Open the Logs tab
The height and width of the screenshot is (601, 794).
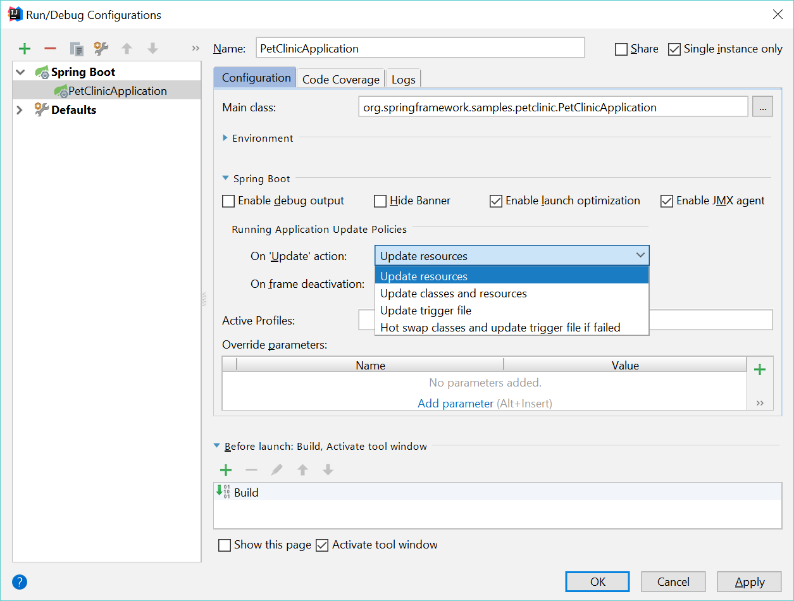point(403,79)
